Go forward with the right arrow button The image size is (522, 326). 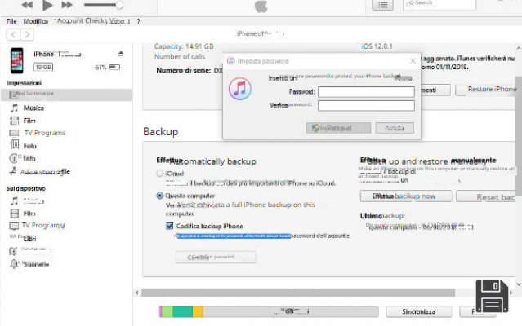(x=27, y=34)
